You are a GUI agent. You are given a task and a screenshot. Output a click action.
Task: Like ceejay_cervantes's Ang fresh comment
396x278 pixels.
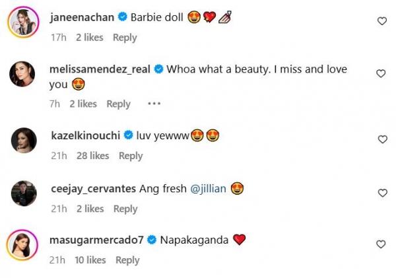(381, 193)
